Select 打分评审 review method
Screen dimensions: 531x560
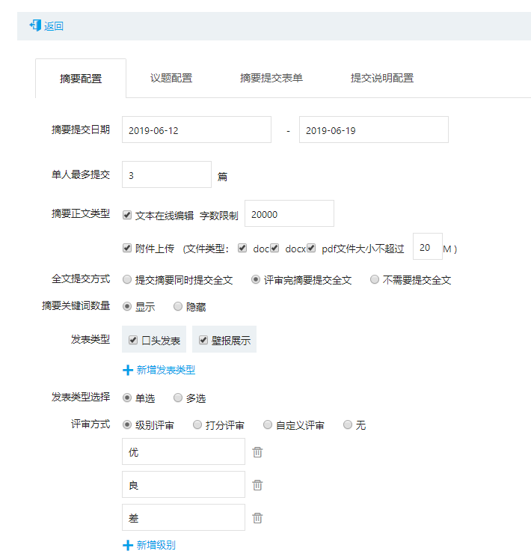coord(197,424)
